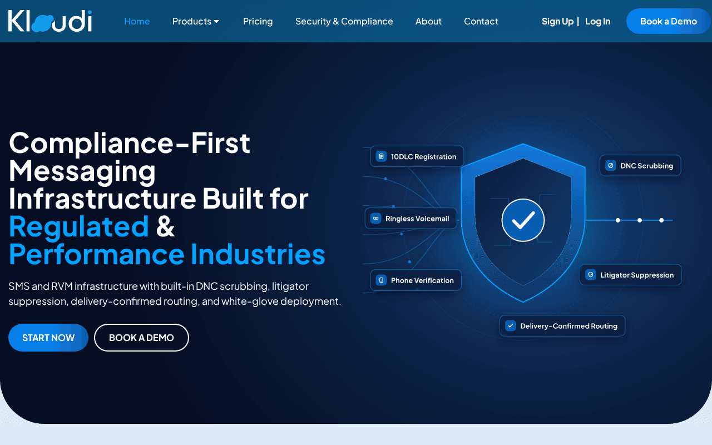712x445 pixels.
Task: Click the Litigator Suppression shield icon
Action: tap(591, 275)
